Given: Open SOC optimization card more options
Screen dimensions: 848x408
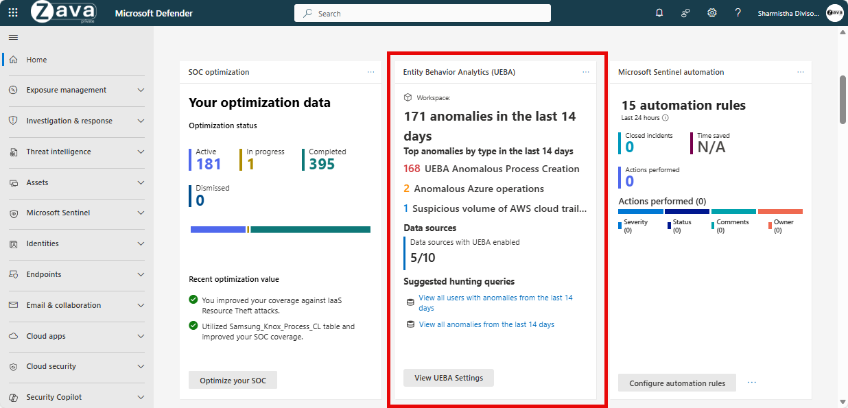Looking at the screenshot, I should (371, 72).
